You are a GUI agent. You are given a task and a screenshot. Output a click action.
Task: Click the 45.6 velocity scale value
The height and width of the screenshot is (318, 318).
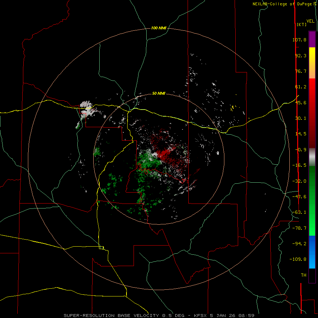(301, 102)
